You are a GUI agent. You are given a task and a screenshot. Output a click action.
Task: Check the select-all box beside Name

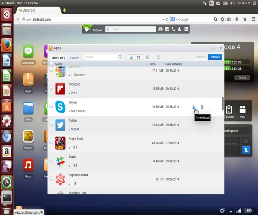pyautogui.click(x=52, y=64)
